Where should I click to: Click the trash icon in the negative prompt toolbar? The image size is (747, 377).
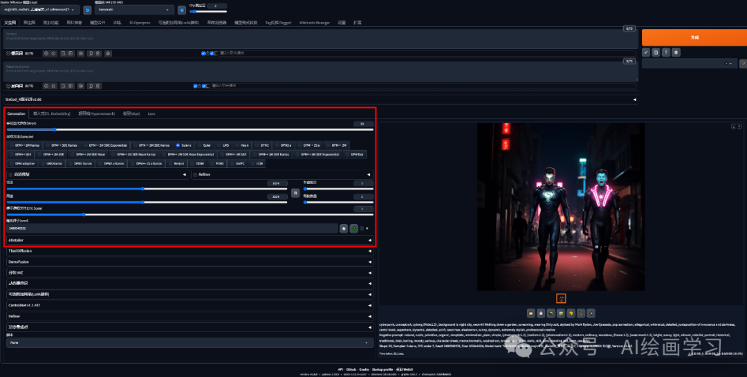coord(98,86)
